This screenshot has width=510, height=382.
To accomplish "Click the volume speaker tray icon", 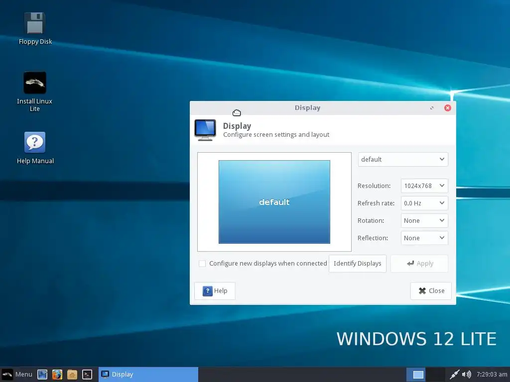I will pyautogui.click(x=466, y=375).
